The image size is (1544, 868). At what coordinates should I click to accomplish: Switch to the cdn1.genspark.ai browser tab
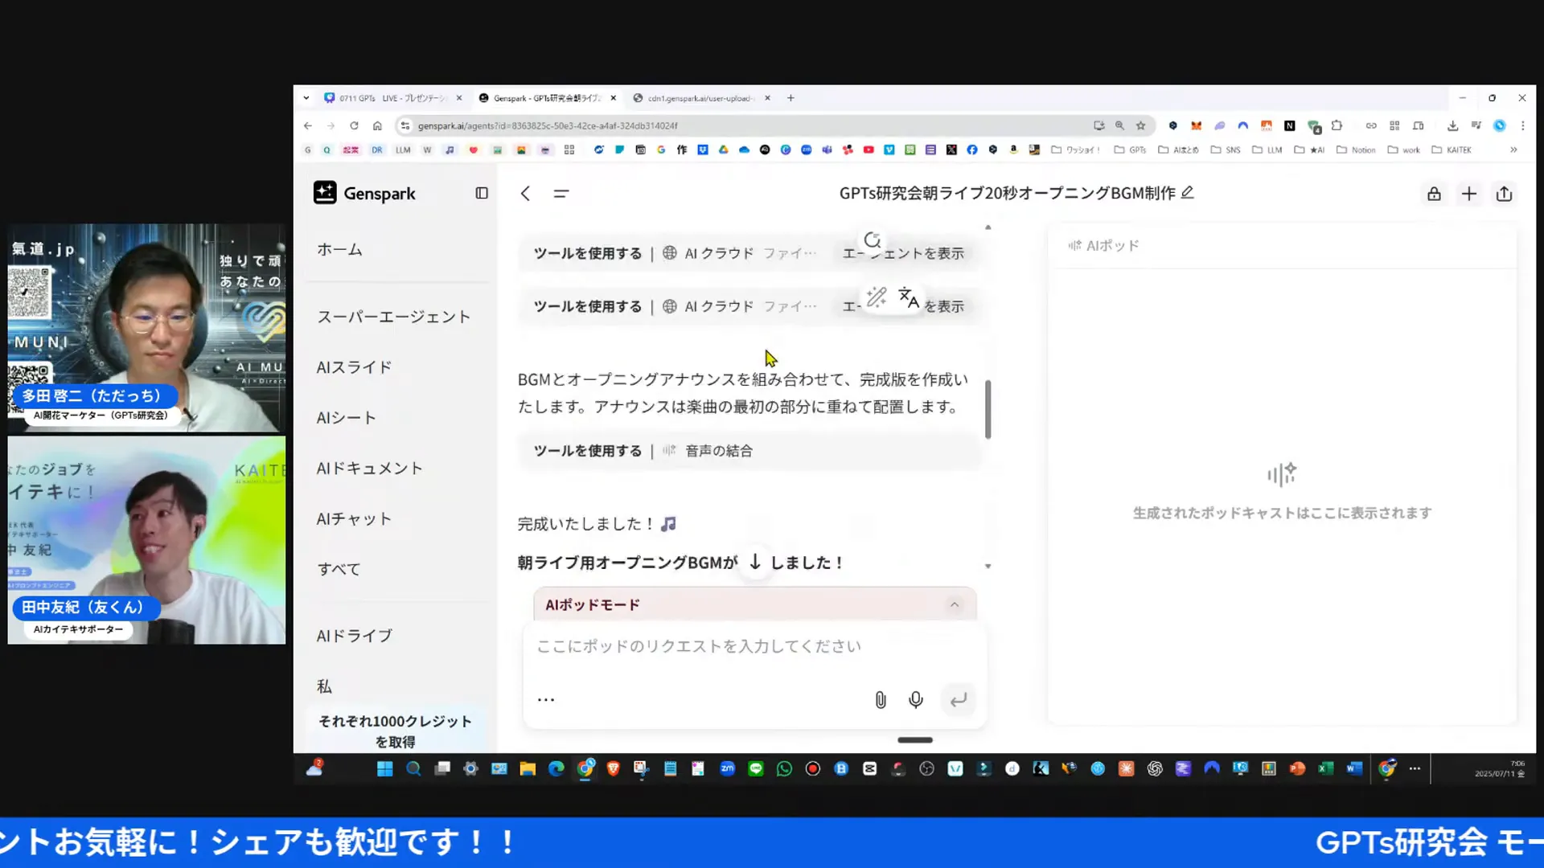pos(701,98)
